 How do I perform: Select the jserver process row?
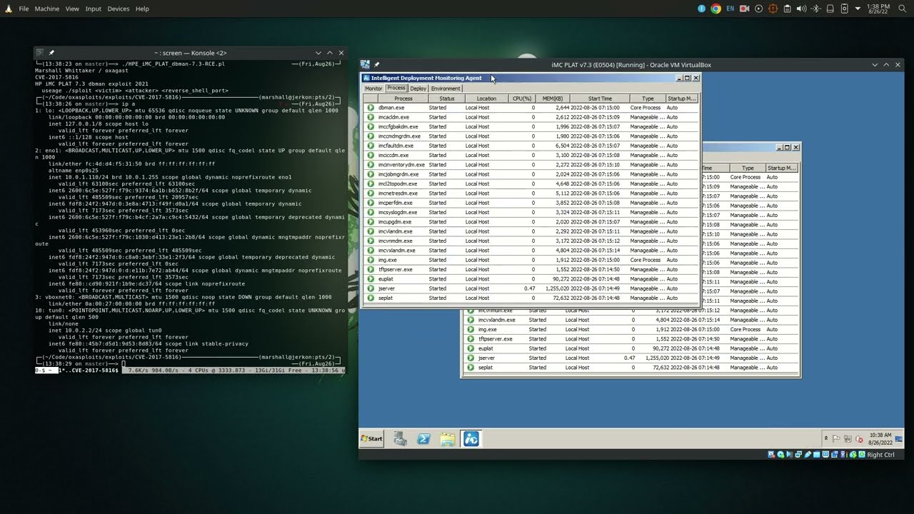point(531,288)
